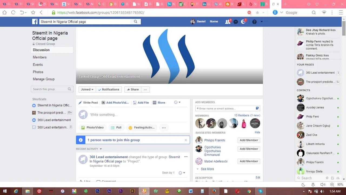Open Skype from the taskbar

pyautogui.click(x=261, y=191)
